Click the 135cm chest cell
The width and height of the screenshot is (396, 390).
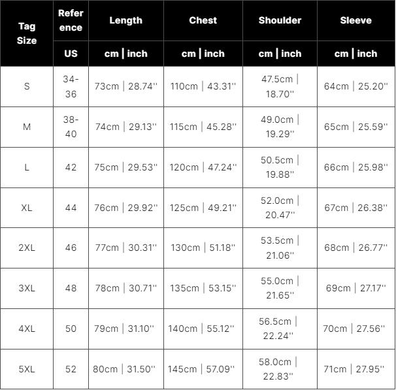[203, 288]
